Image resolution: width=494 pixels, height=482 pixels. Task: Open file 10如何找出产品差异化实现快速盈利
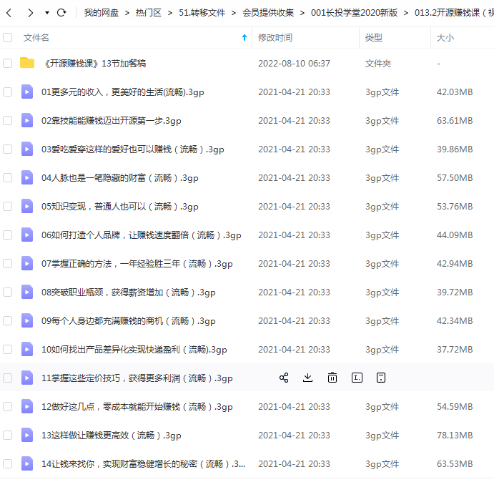coord(134,350)
